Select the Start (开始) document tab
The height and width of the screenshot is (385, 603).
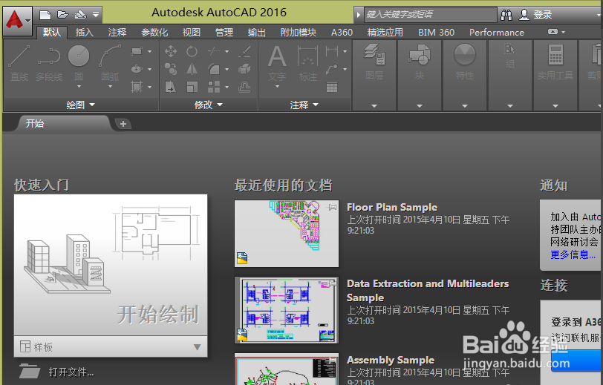tap(63, 123)
